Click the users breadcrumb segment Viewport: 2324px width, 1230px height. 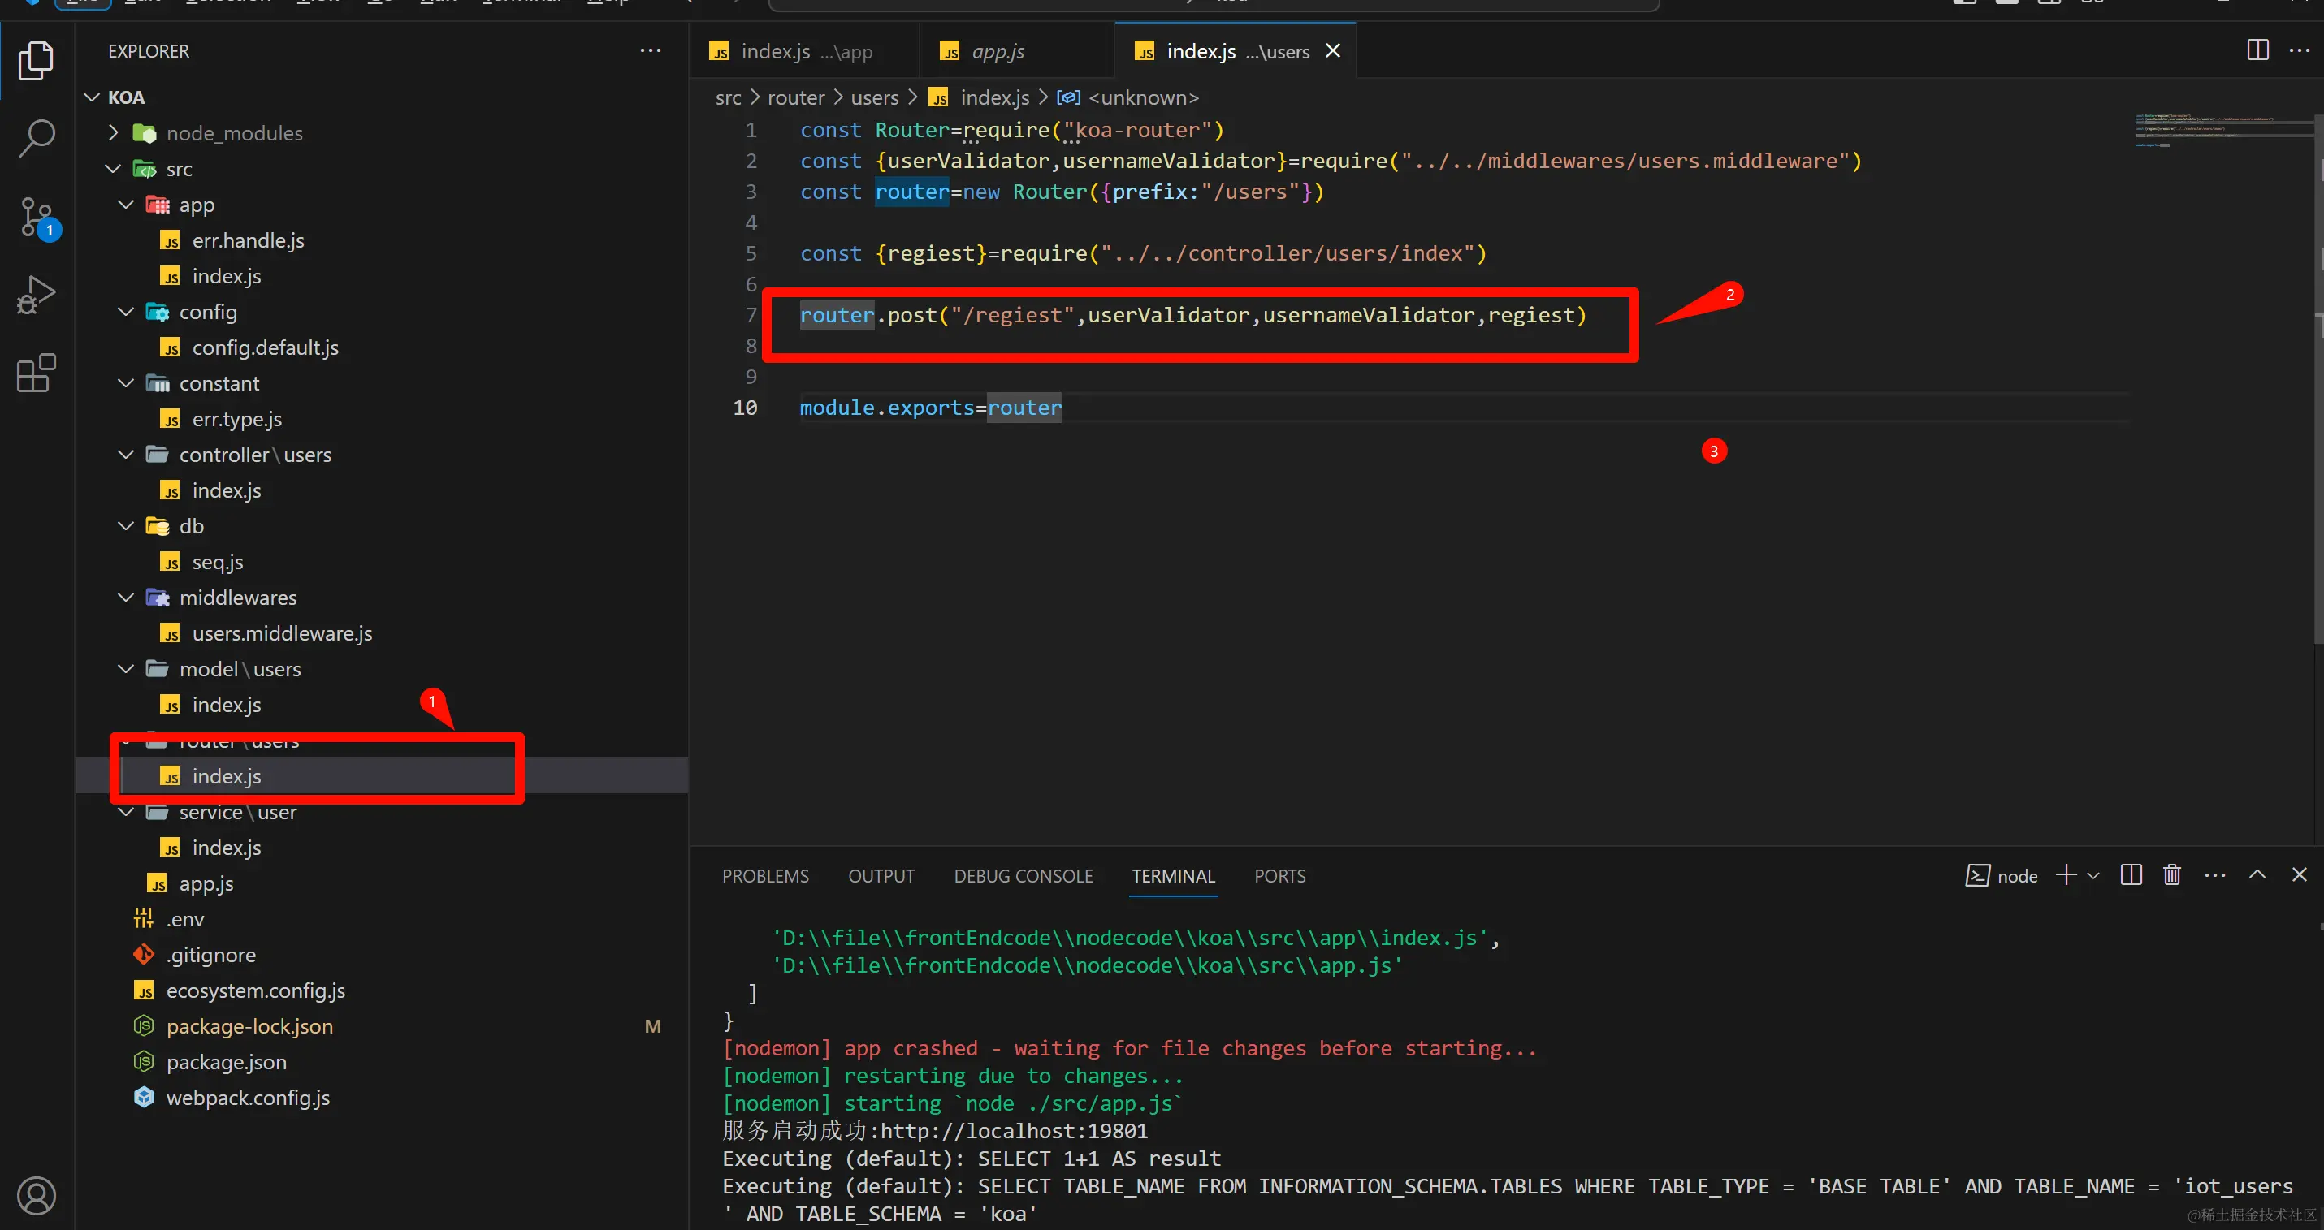tap(874, 97)
